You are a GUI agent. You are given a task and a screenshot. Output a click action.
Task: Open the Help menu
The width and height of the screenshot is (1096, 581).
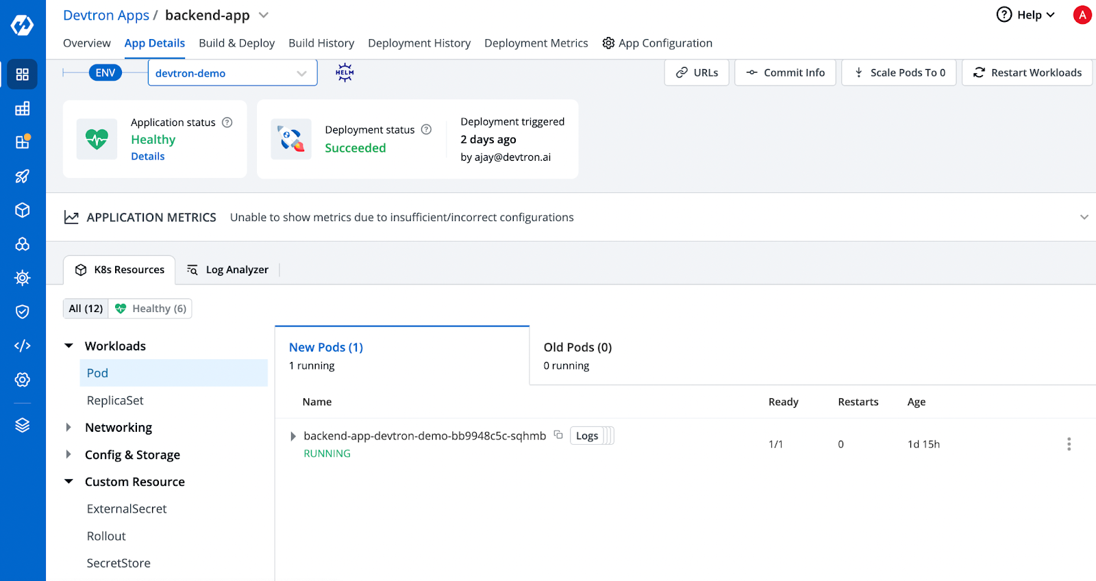(1025, 15)
